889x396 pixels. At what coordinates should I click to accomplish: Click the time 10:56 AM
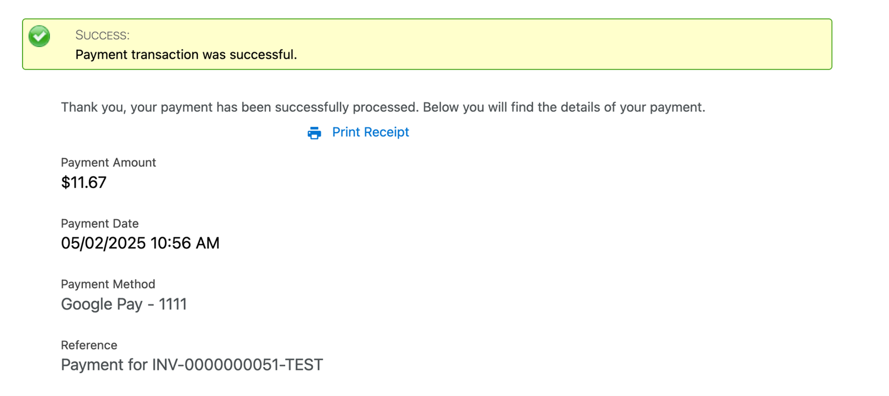pos(185,243)
